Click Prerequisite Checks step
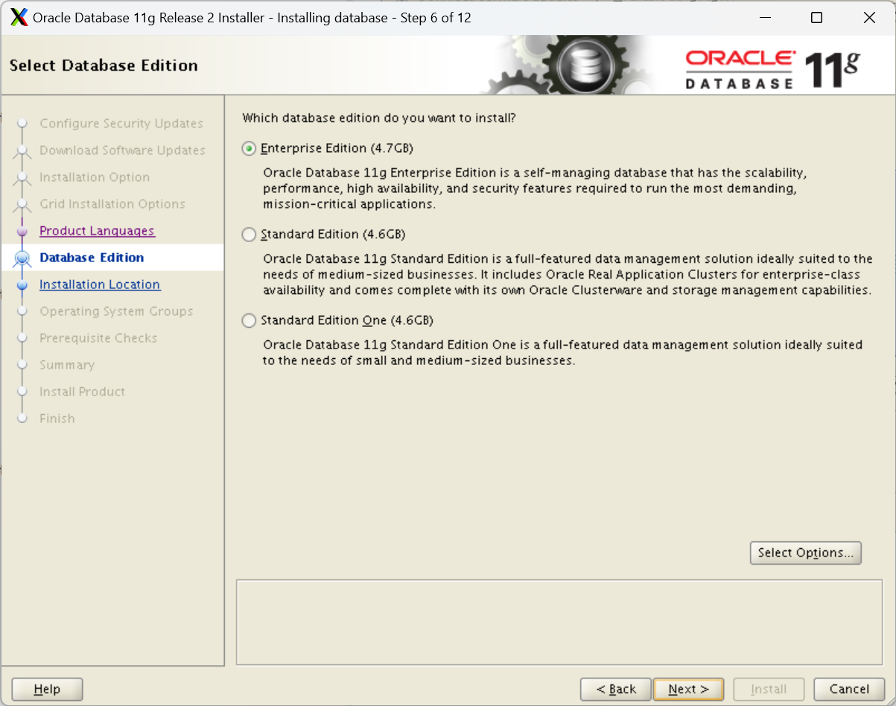Screen dimensions: 896x706 point(98,338)
